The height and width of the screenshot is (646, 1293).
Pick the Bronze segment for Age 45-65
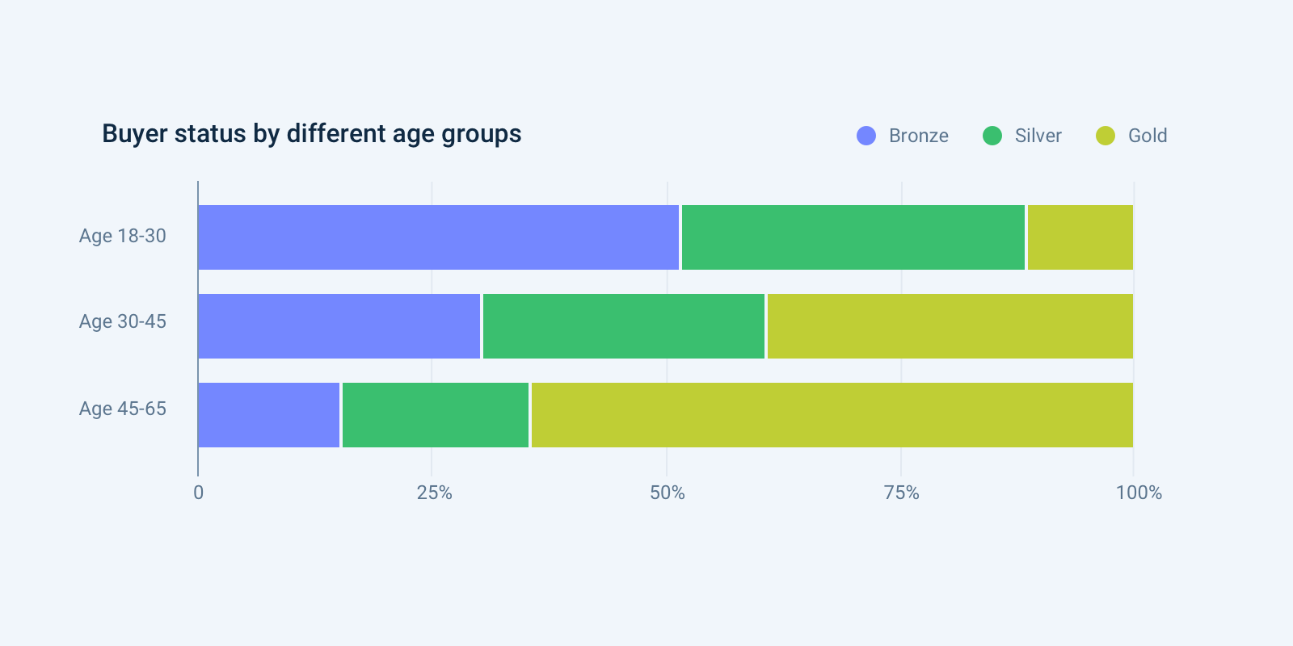(269, 415)
